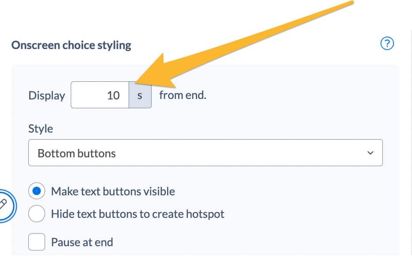The width and height of the screenshot is (412, 274).
Task: Click the "Make text buttons visible" label
Action: point(113,191)
